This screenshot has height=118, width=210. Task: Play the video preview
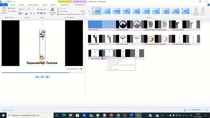42,77
